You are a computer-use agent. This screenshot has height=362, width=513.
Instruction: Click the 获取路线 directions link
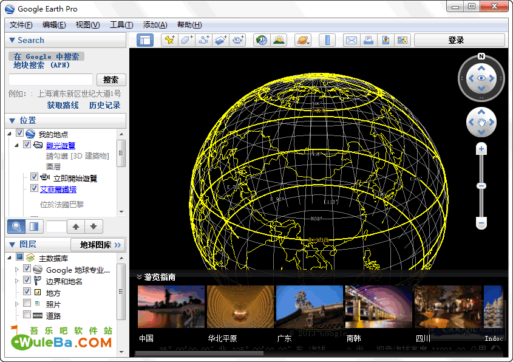point(63,105)
